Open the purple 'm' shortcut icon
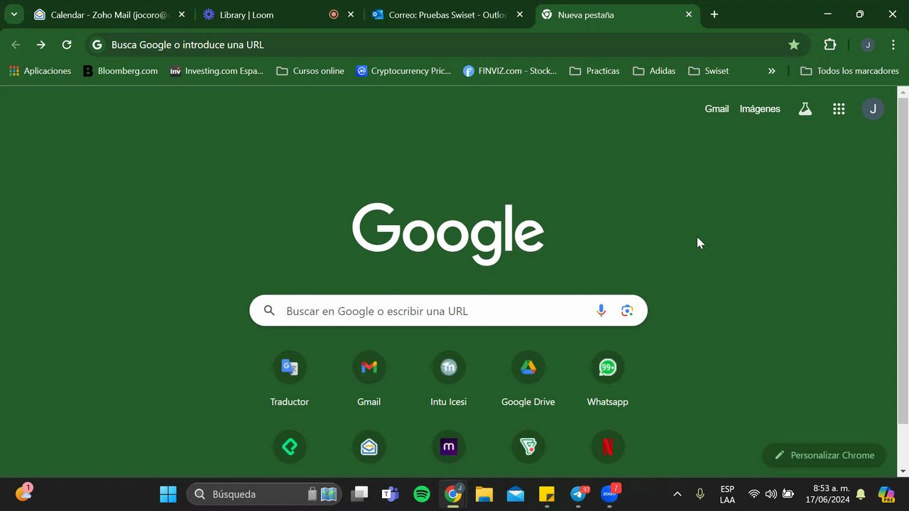 point(448,446)
